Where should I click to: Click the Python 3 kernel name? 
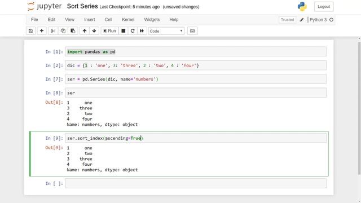tap(318, 20)
